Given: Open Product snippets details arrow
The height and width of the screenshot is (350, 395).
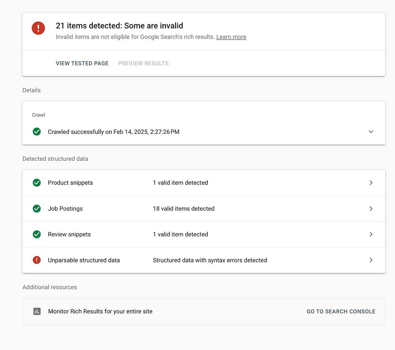Looking at the screenshot, I should (x=371, y=183).
